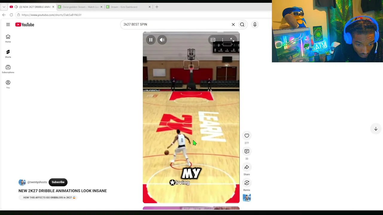Share this Short

247,167
